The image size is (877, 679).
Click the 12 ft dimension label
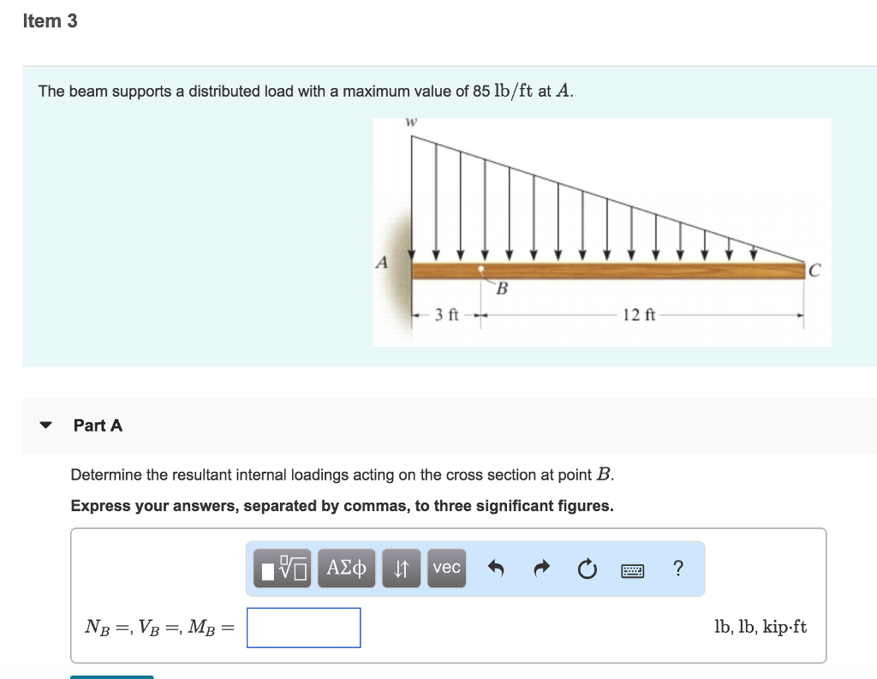click(x=639, y=315)
